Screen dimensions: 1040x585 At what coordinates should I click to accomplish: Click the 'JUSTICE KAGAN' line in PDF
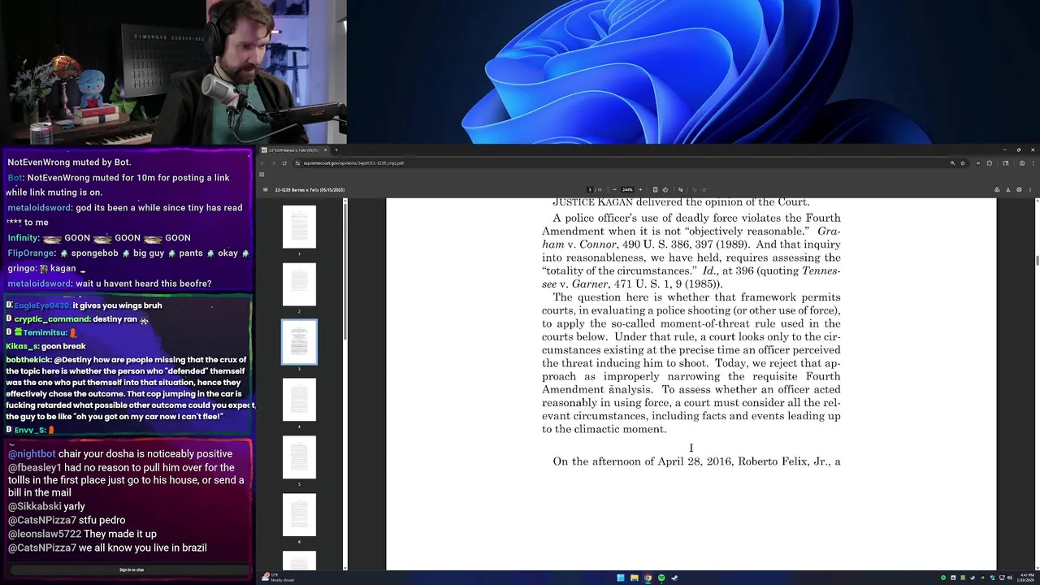click(681, 202)
